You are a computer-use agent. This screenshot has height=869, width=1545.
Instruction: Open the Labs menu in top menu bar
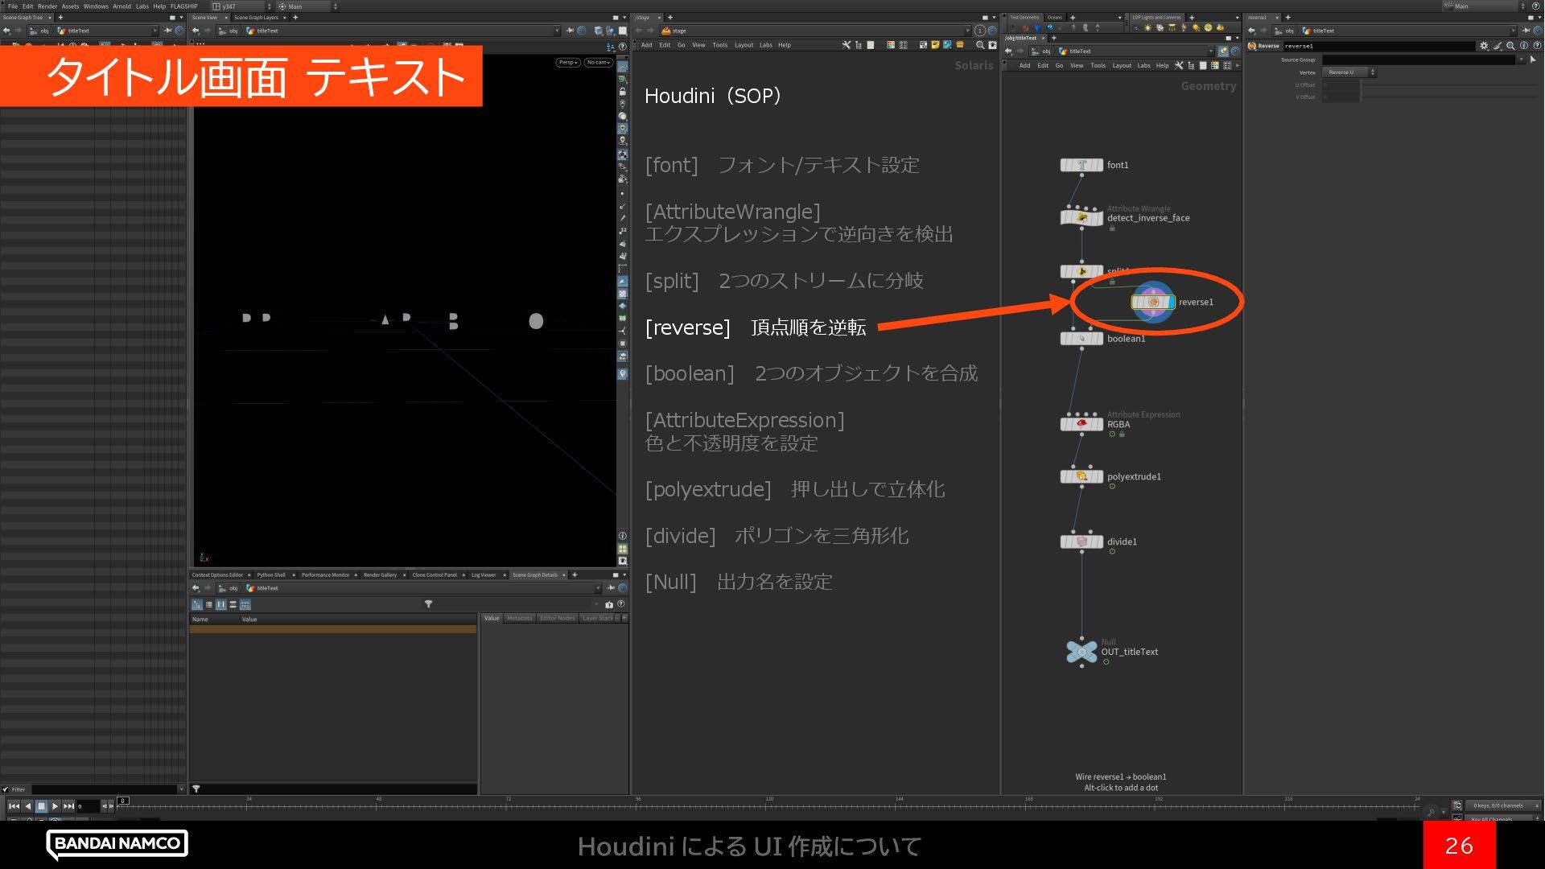tap(142, 6)
